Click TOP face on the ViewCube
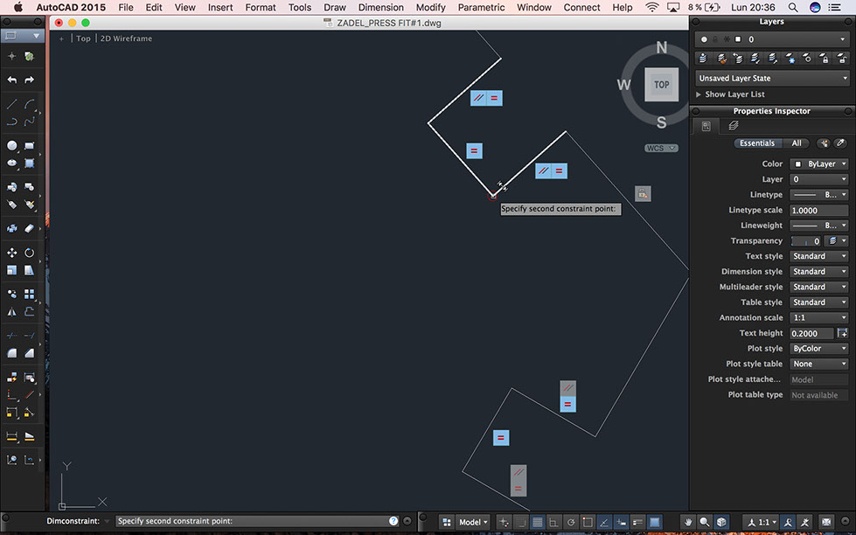 coord(661,85)
